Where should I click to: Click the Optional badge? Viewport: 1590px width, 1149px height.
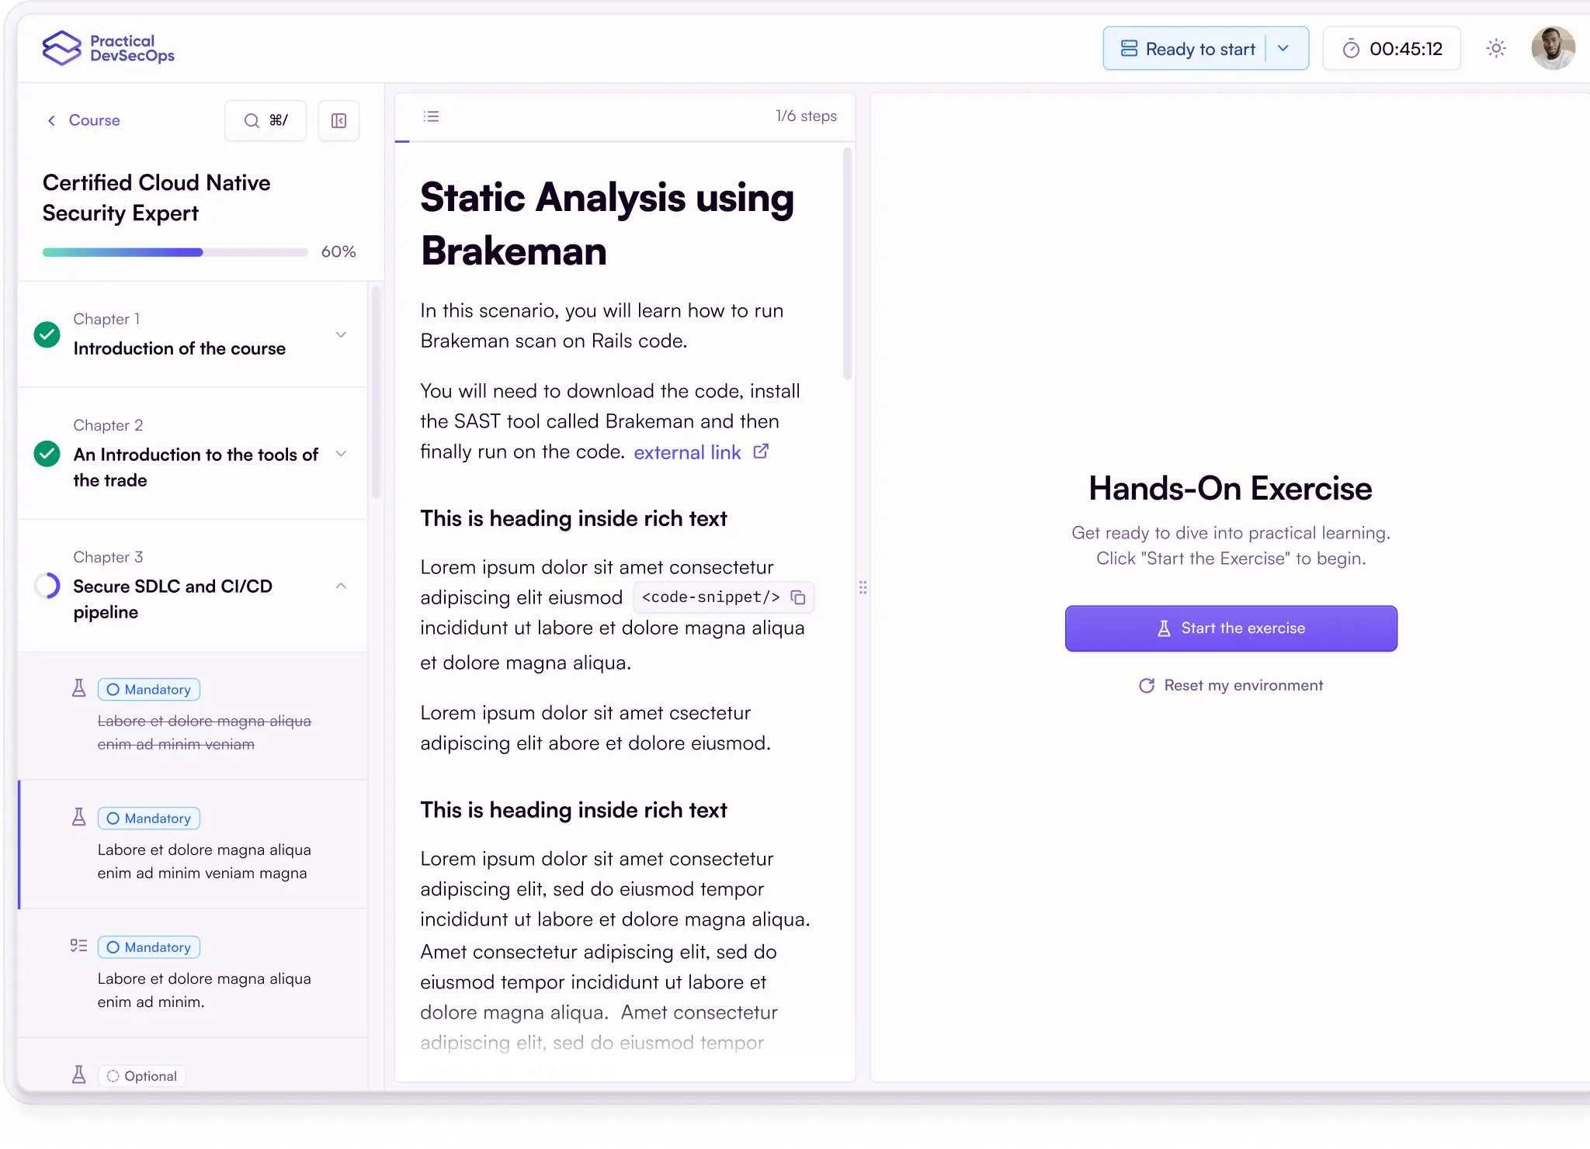(141, 1076)
